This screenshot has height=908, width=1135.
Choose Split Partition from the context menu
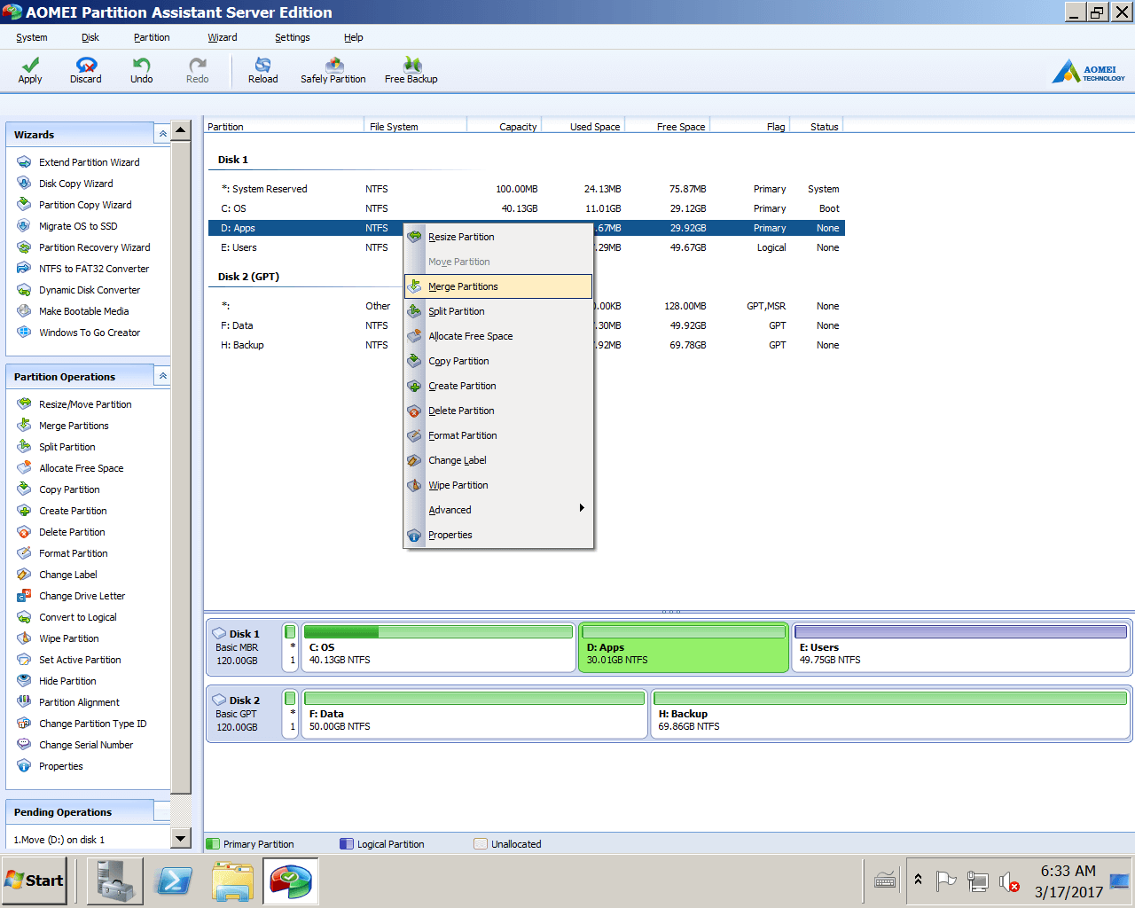tap(498, 311)
